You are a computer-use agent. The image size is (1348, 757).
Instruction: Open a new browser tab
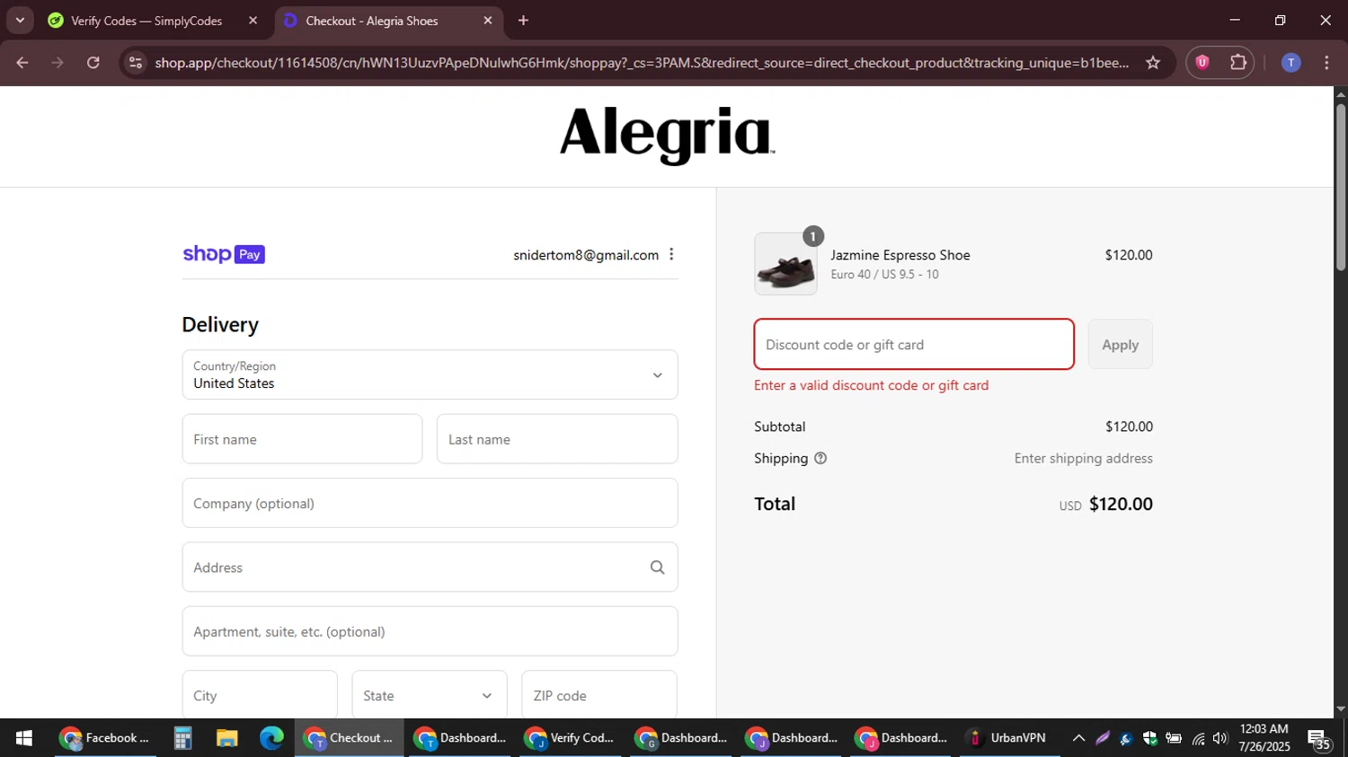pos(523,21)
